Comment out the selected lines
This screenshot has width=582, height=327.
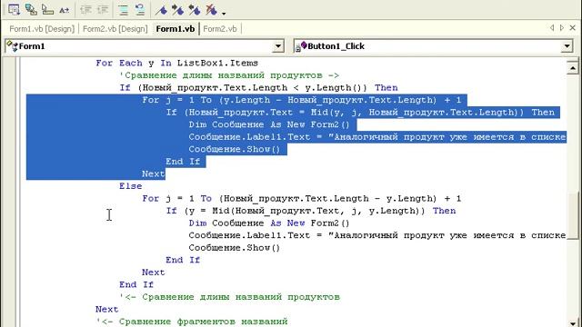click(x=124, y=10)
